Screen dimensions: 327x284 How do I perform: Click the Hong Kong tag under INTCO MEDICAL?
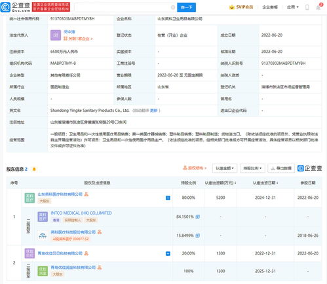point(56,220)
